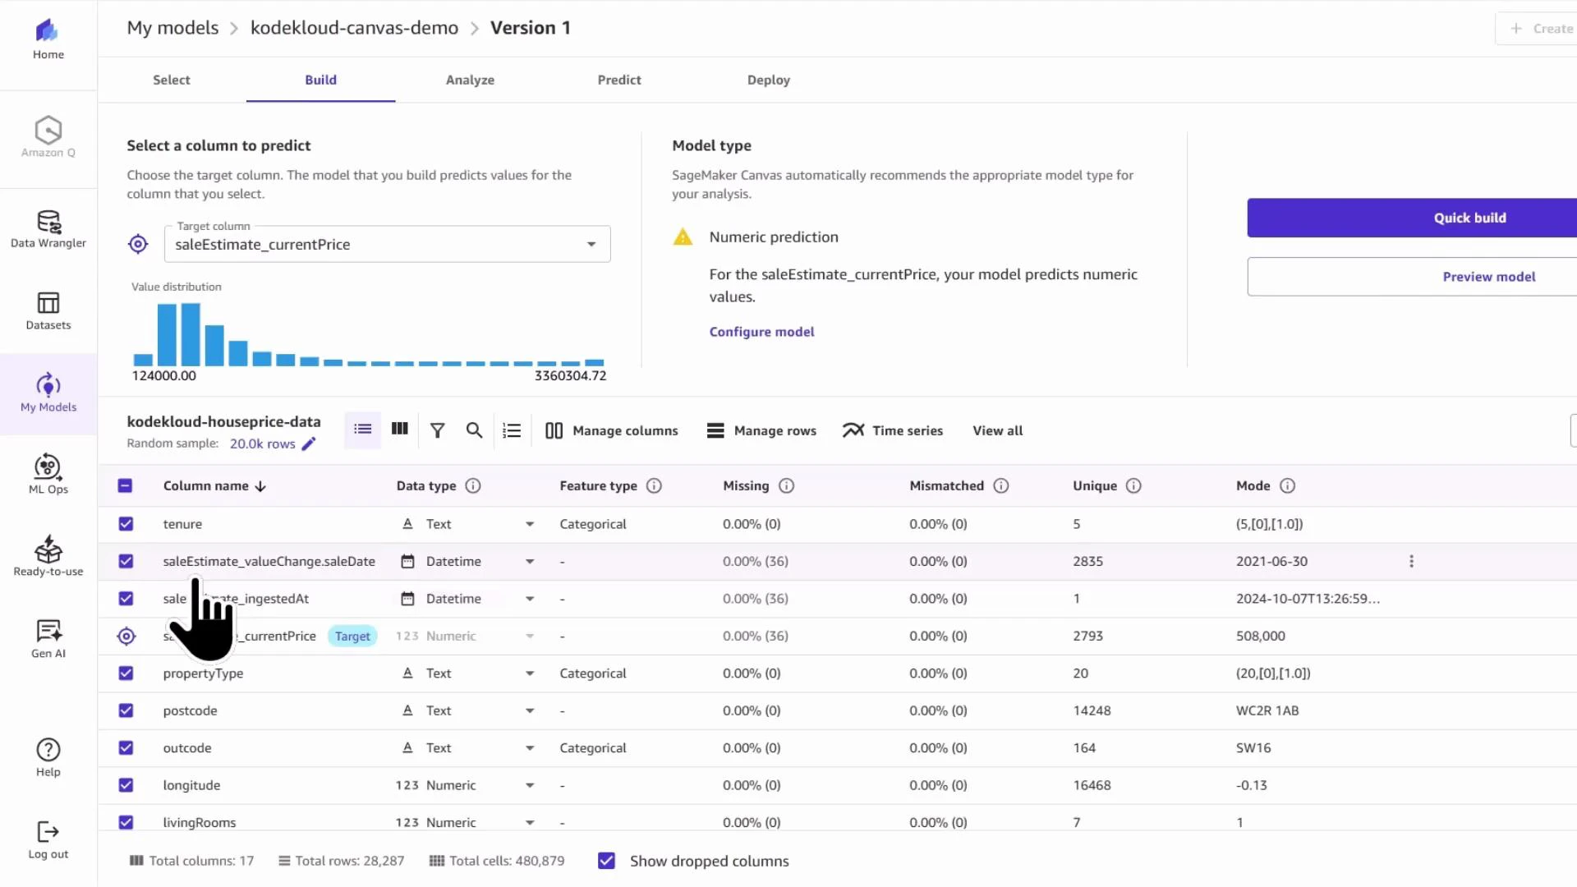The height and width of the screenshot is (887, 1577).
Task: Navigate to ML Ops in the sidebar
Action: point(48,474)
